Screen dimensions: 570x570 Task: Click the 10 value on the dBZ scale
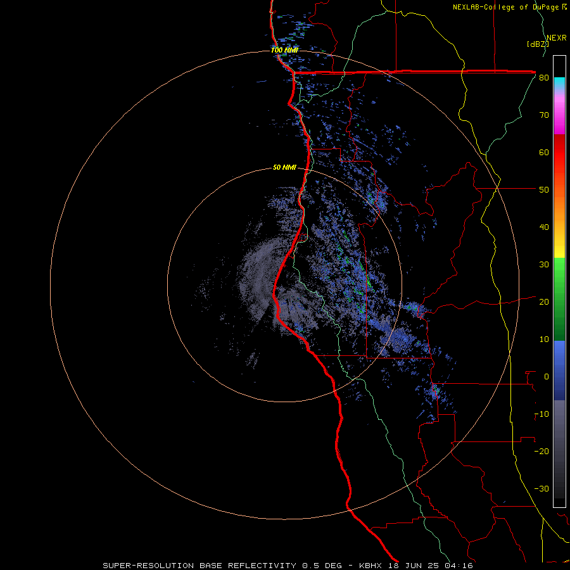544,339
